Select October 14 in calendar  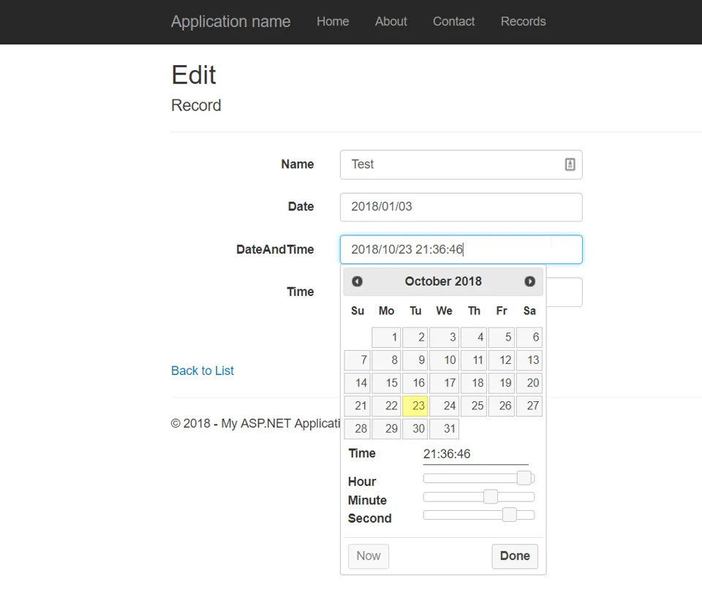[358, 383]
